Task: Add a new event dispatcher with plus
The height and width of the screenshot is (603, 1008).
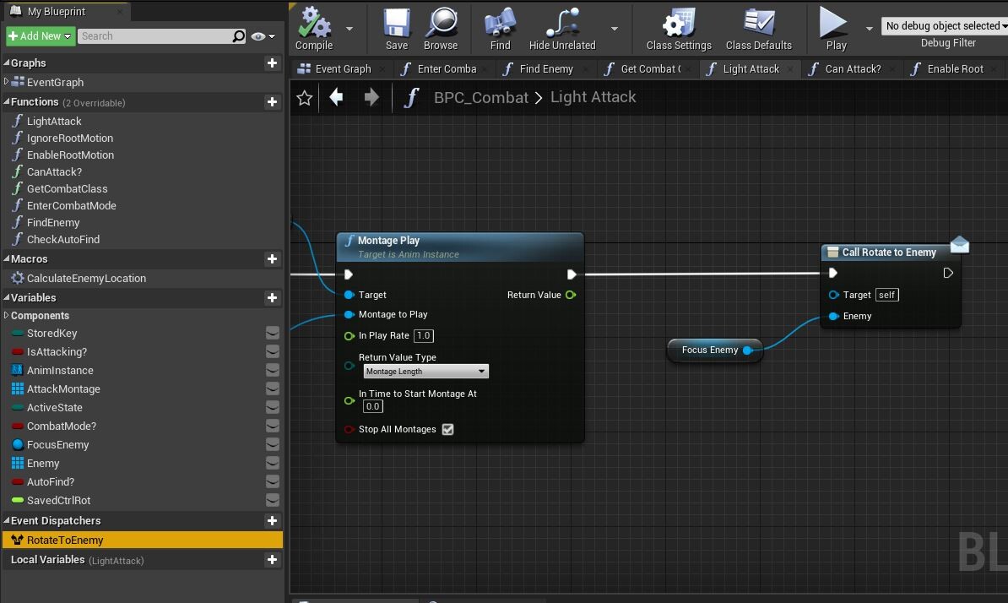Action: coord(272,520)
